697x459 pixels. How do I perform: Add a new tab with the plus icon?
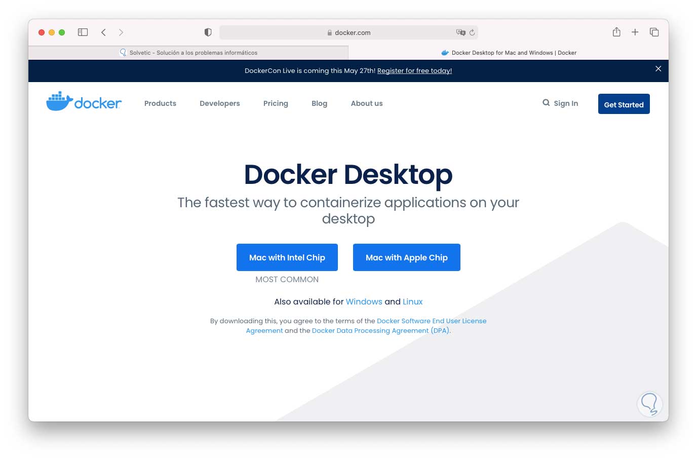pyautogui.click(x=635, y=32)
